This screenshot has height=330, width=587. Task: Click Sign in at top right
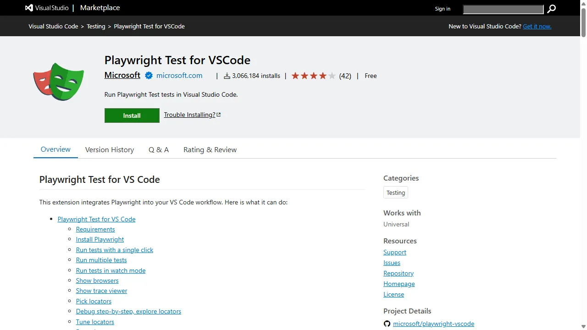click(443, 9)
